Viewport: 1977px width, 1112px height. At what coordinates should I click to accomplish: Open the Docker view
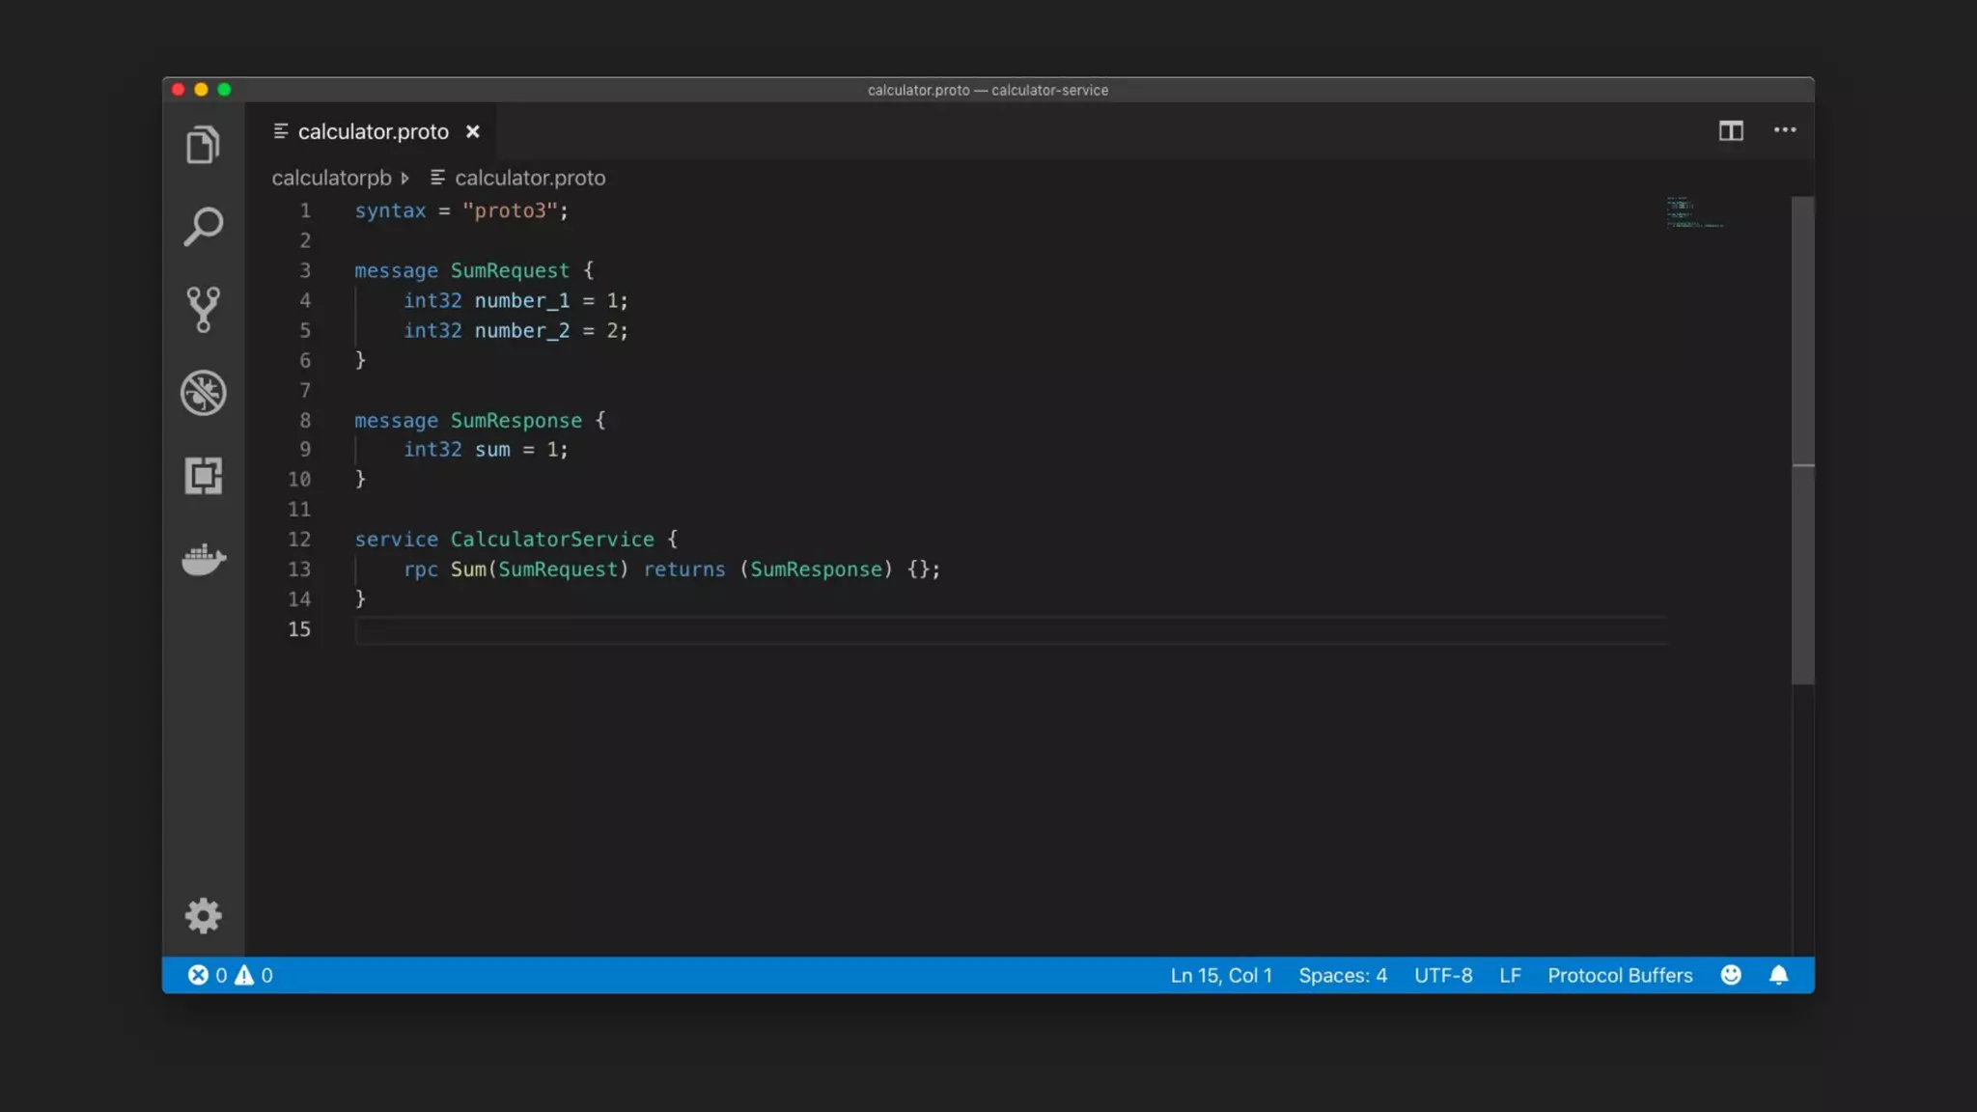[203, 559]
